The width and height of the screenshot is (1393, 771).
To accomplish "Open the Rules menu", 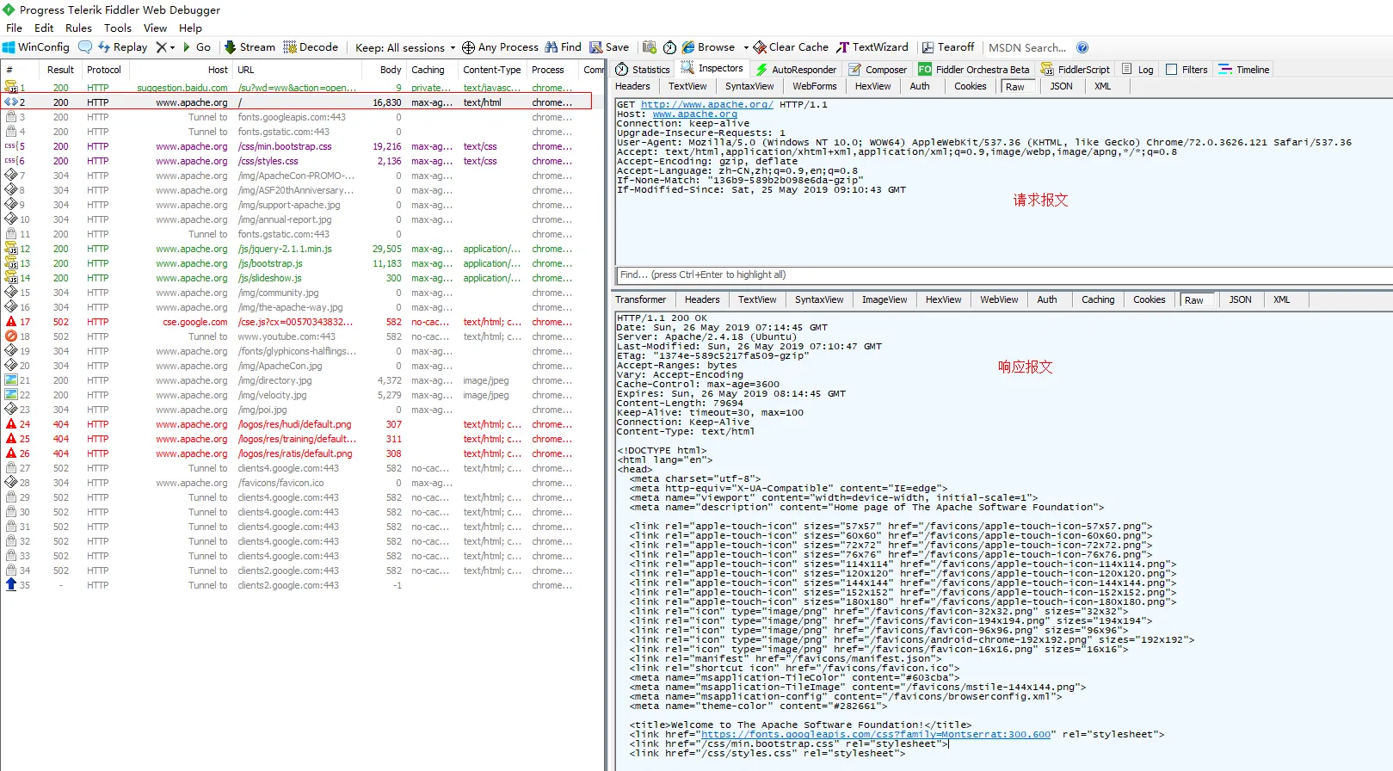I will coord(78,28).
